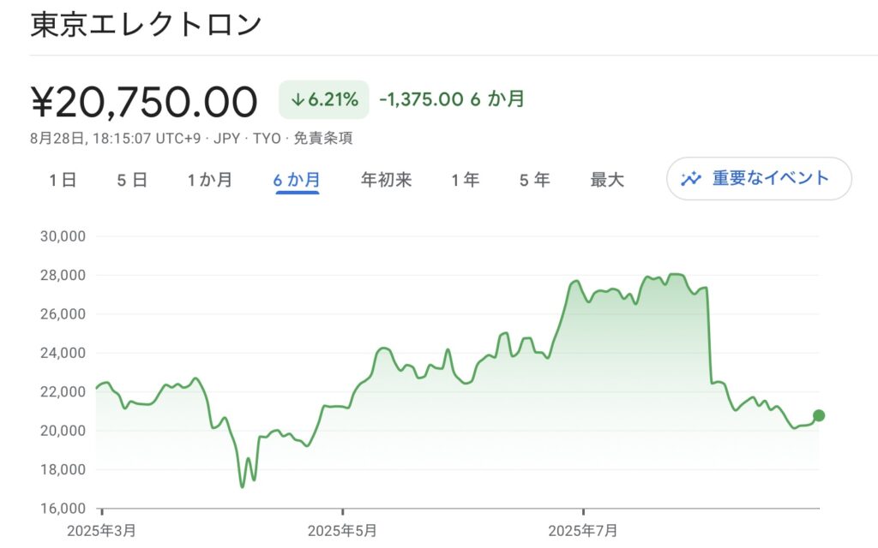Switch to the 1か月 range tab

coord(209,180)
